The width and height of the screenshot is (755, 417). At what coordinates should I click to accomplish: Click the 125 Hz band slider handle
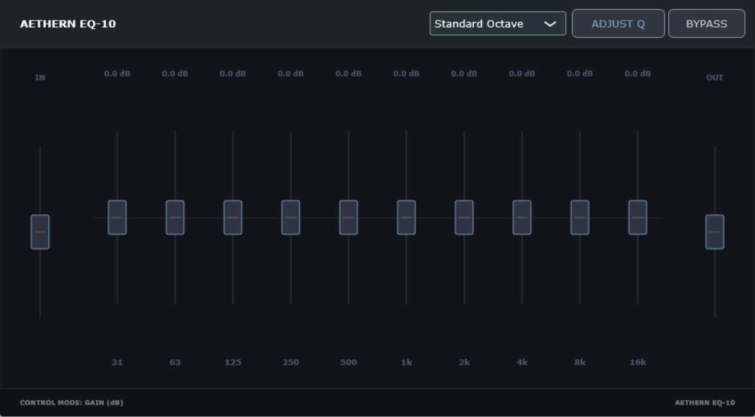[233, 217]
